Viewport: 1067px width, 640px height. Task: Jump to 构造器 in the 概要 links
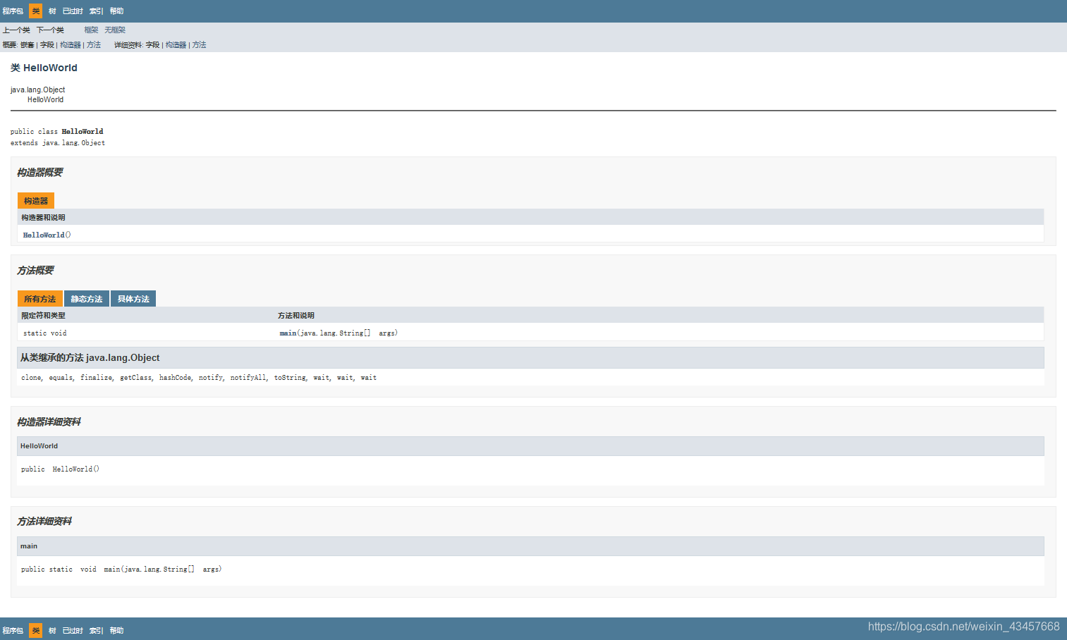click(71, 45)
